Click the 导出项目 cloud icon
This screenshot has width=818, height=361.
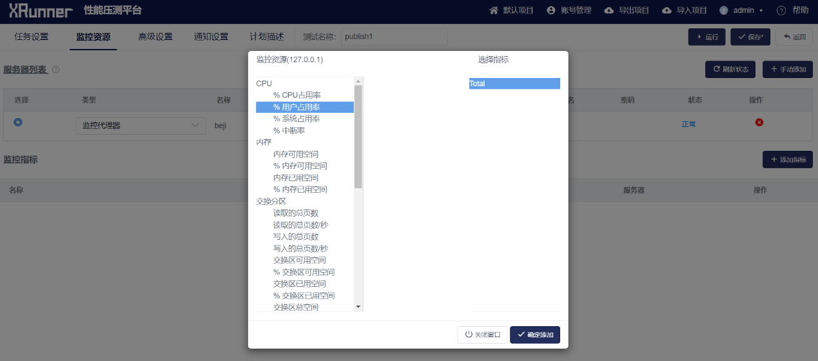pyautogui.click(x=609, y=10)
